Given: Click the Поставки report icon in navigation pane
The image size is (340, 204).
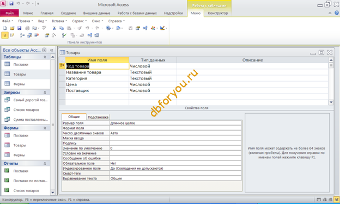Looking at the screenshot, I should click(7, 171).
